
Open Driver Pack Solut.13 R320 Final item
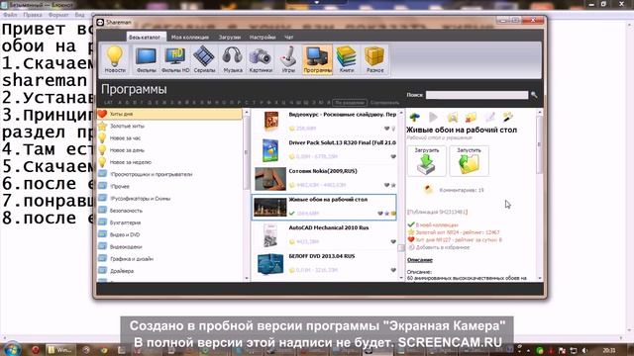click(324, 149)
